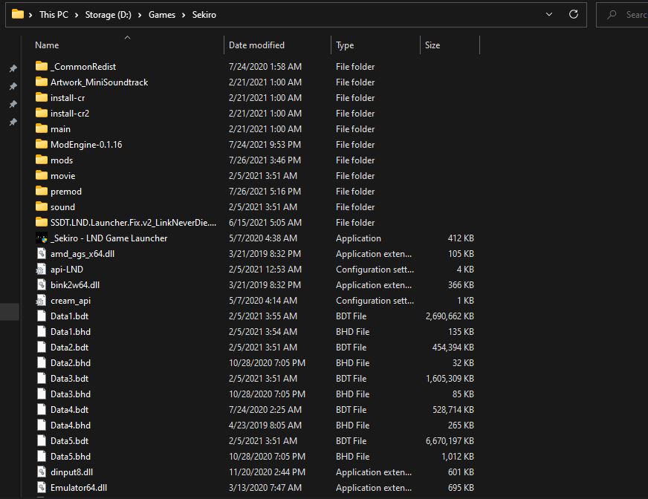Sort by Date modified column header
Viewport: 648px width, 499px height.
click(256, 45)
